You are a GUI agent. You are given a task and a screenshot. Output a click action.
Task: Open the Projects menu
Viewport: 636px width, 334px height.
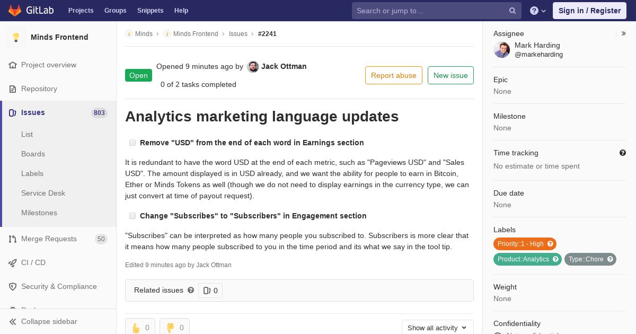point(81,11)
